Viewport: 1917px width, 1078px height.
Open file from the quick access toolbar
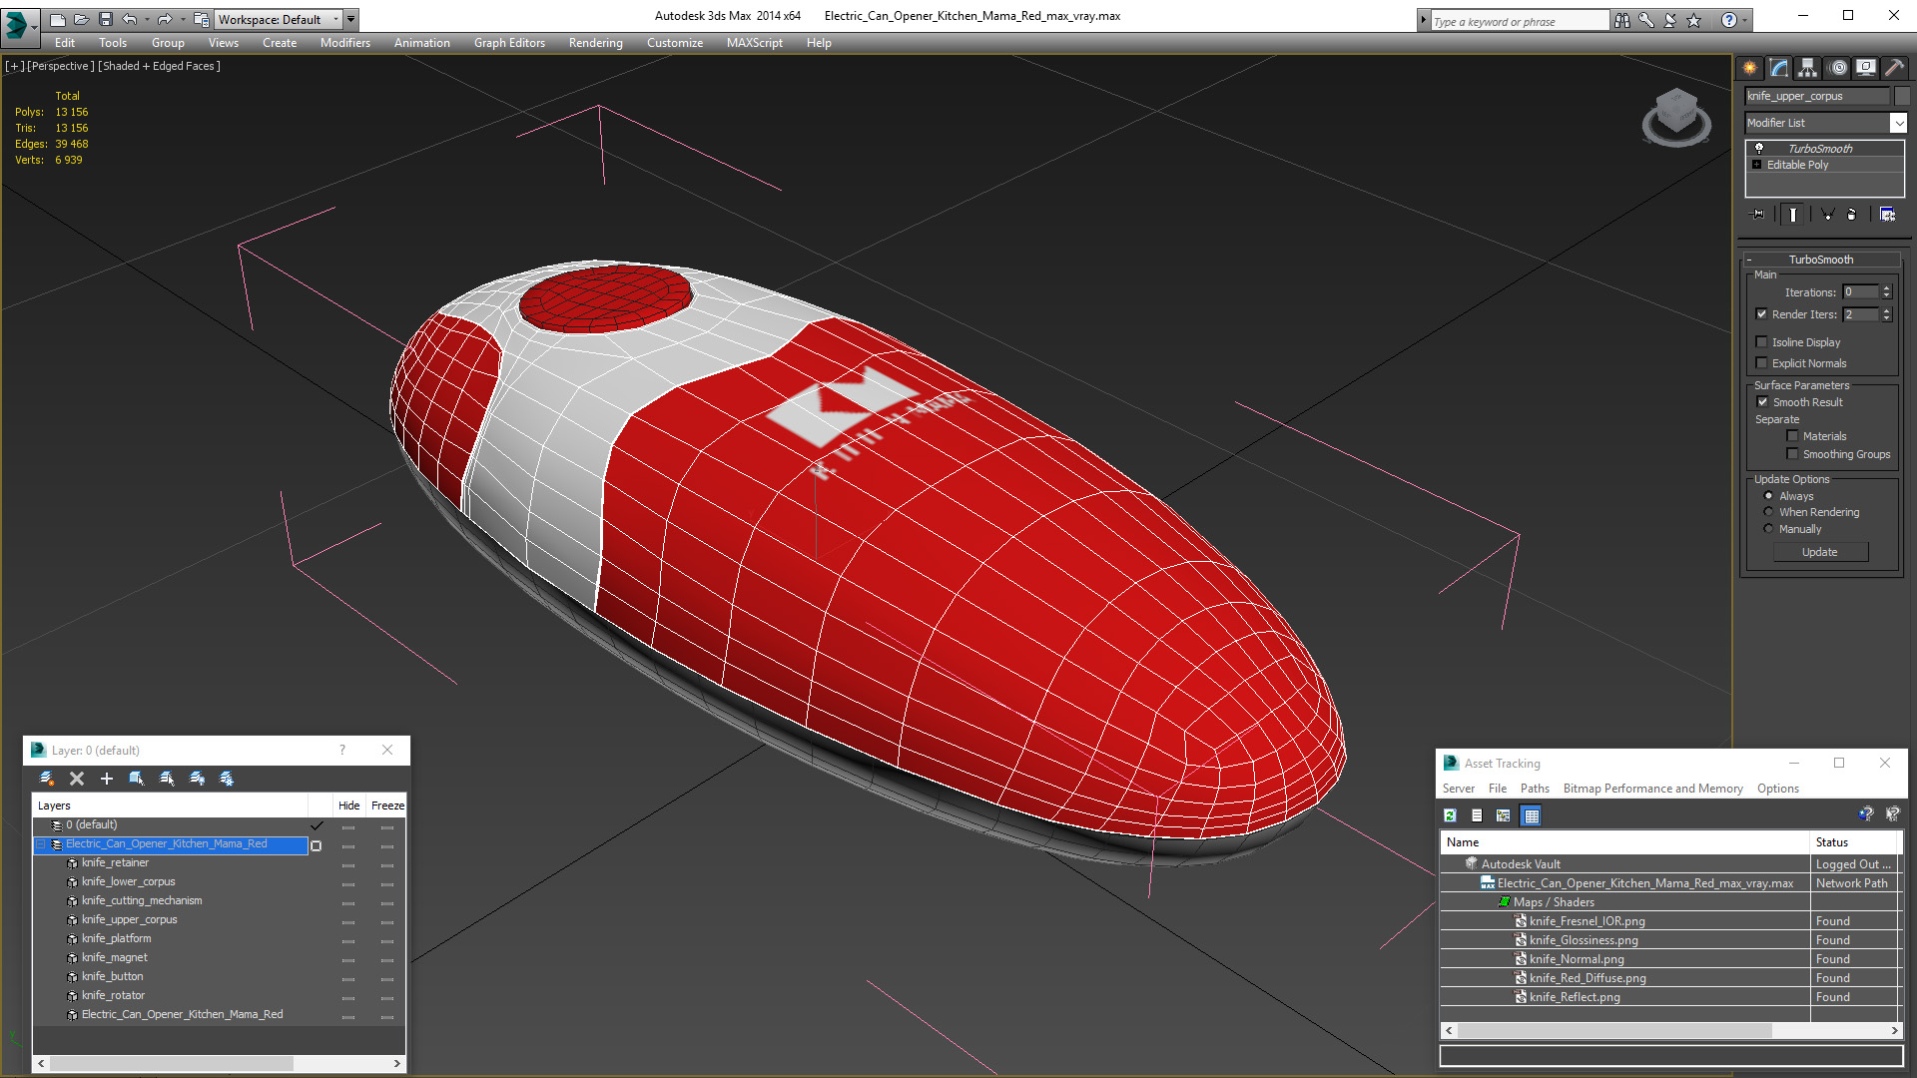click(x=82, y=19)
